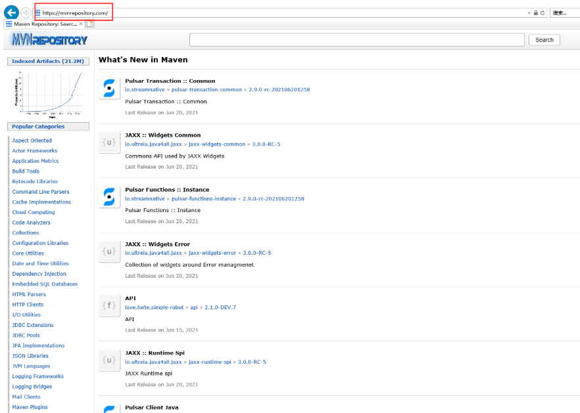580x413 pixels.
Task: Open I/O Utilities category
Action: point(26,315)
